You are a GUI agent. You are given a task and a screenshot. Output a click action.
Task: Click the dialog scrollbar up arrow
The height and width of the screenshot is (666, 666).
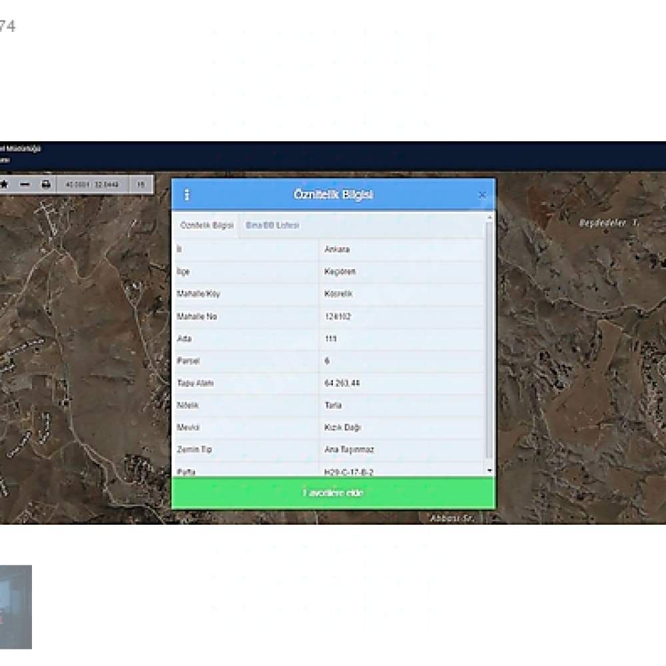pos(490,217)
